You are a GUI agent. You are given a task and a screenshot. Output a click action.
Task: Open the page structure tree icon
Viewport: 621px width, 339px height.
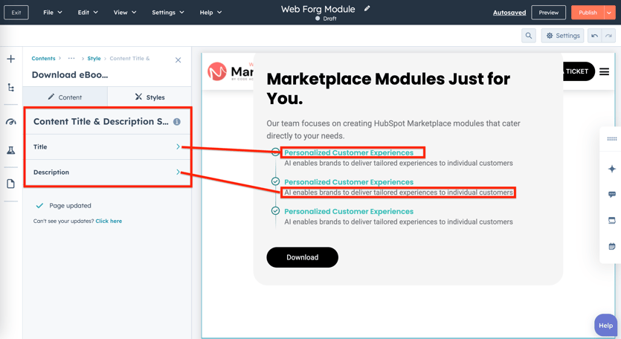(11, 88)
